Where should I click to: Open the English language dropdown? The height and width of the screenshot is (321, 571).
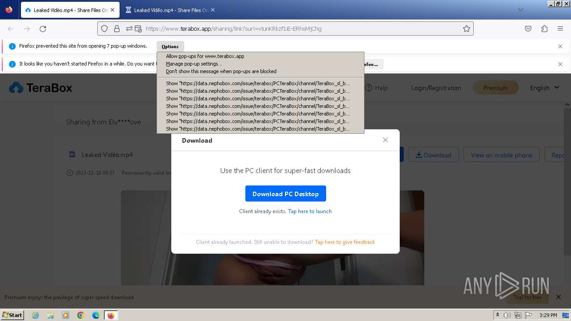(544, 88)
